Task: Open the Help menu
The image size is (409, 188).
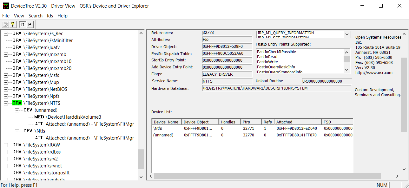Action: (x=63, y=16)
